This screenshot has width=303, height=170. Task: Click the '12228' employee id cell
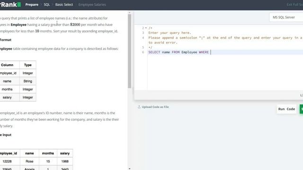click(x=7, y=161)
